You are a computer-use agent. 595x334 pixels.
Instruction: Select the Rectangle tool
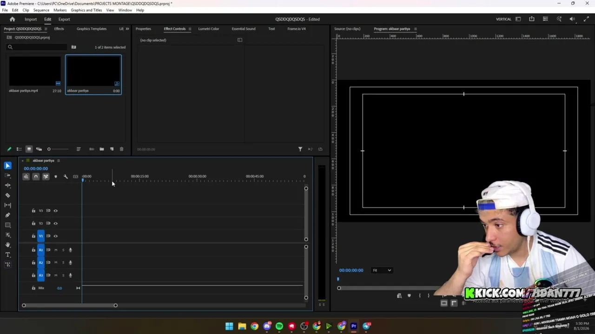click(7, 225)
